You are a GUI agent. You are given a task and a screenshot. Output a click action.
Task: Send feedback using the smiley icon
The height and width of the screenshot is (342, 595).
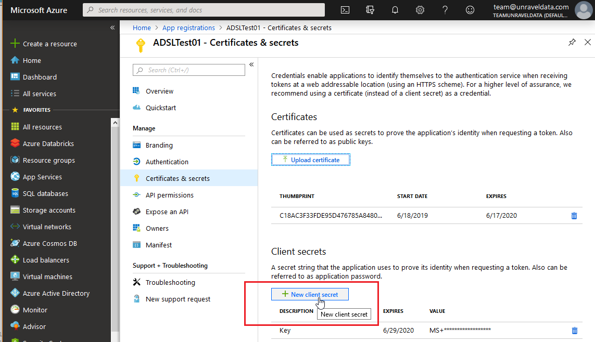point(470,10)
